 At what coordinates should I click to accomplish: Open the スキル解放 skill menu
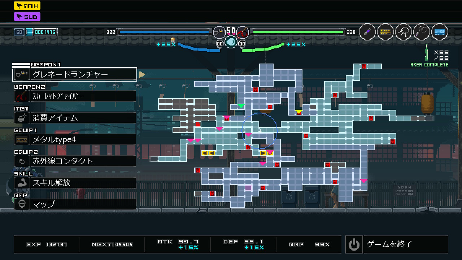point(83,183)
